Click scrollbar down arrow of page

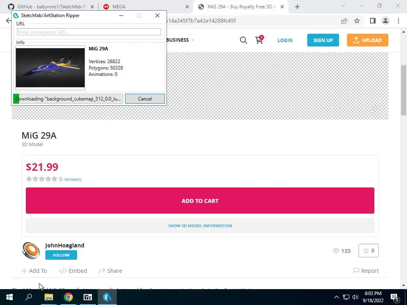click(x=403, y=285)
